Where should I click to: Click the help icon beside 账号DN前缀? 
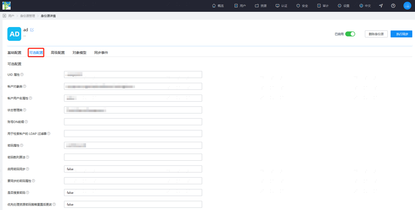coord(27,122)
